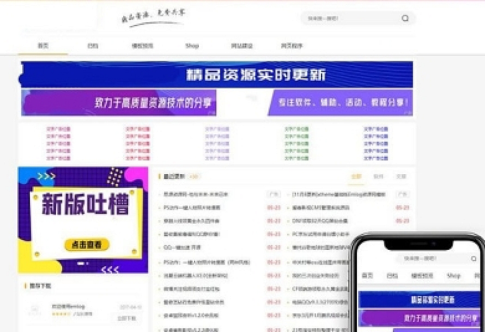
Task: Click the first green text ad link
Action: (x=296, y=129)
